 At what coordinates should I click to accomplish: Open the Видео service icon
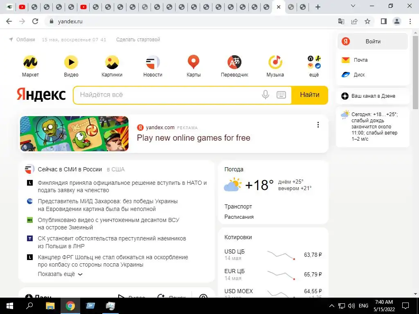tap(71, 62)
